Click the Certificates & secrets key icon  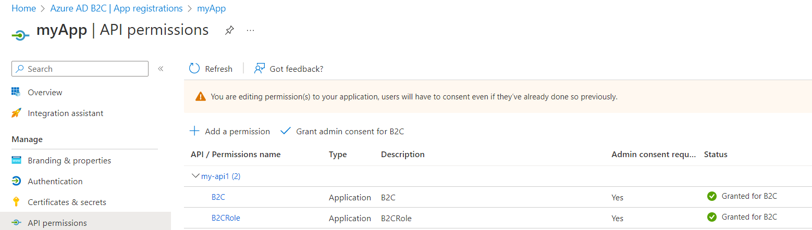pyautogui.click(x=16, y=202)
